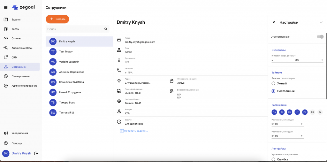Select the Постоянный geolocation mode
Viewport: 327px width, 162px height.
(273, 91)
